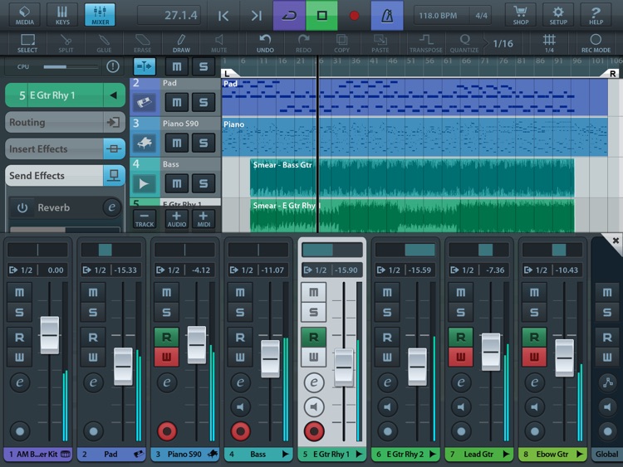Expand the Routing section
The image size is (623, 467).
(x=65, y=122)
